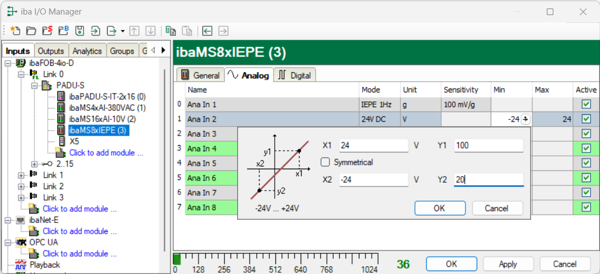The width and height of the screenshot is (600, 274).
Task: Expand the 2..15 tree node
Action: tap(35, 164)
